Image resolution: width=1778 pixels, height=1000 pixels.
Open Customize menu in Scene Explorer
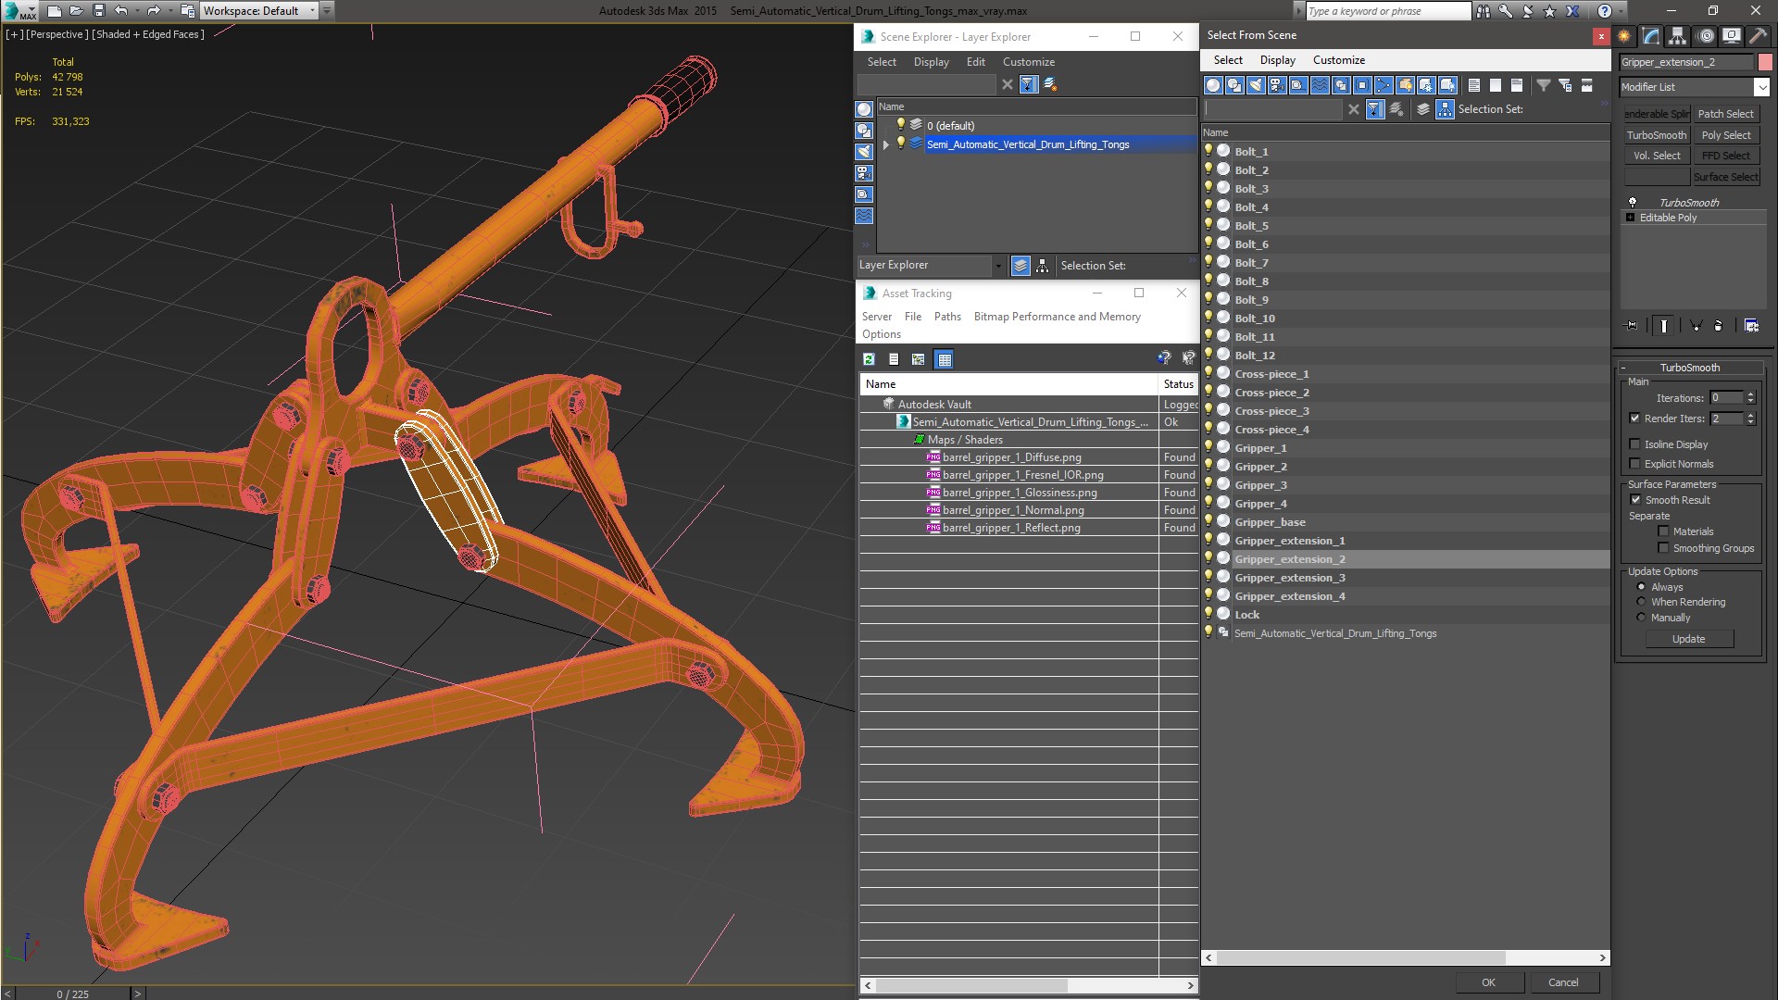click(x=1028, y=62)
